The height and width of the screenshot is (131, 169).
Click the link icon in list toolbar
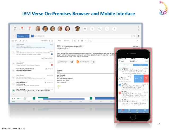[23, 41]
